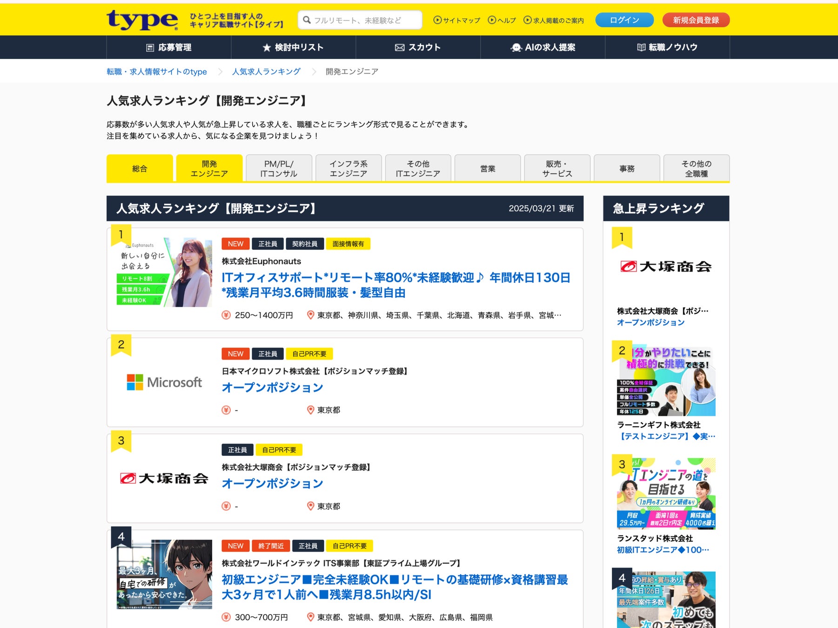Click the 面接情報有 tag
Viewport: 838px width, 628px height.
point(348,244)
